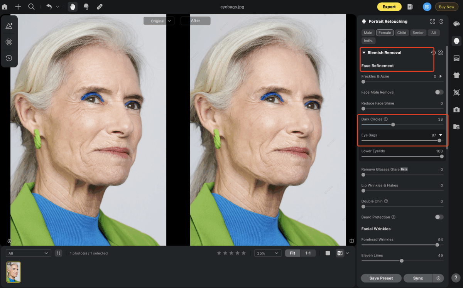This screenshot has height=288, width=463.
Task: Click the sort order icon in filmstrip bar
Action: pyautogui.click(x=59, y=253)
